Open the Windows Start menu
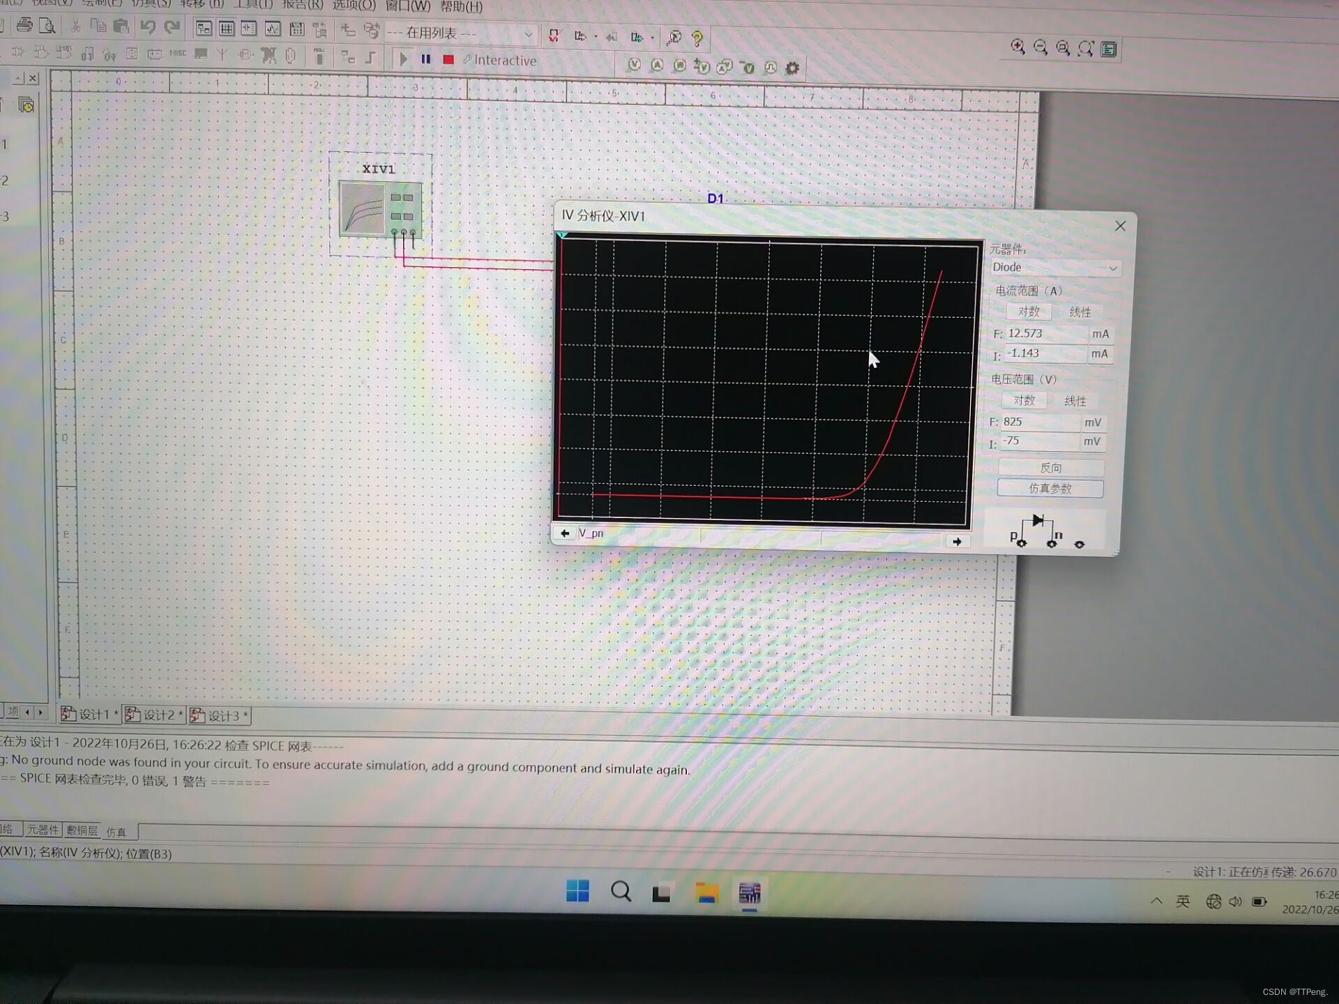This screenshot has width=1339, height=1004. tap(577, 890)
